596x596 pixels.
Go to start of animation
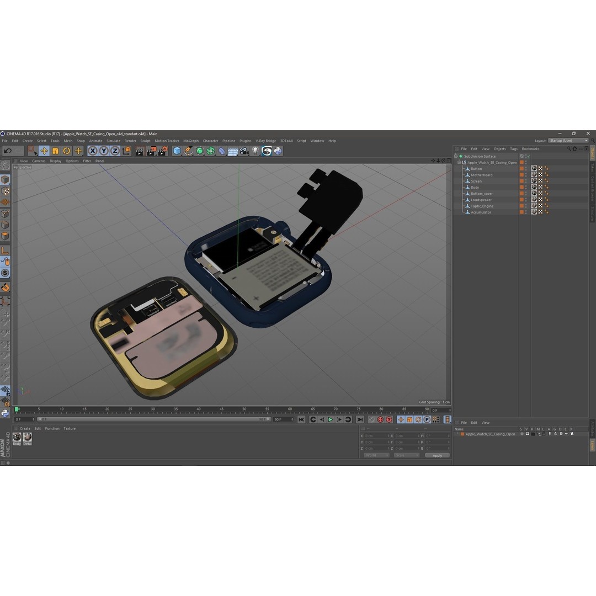(301, 419)
